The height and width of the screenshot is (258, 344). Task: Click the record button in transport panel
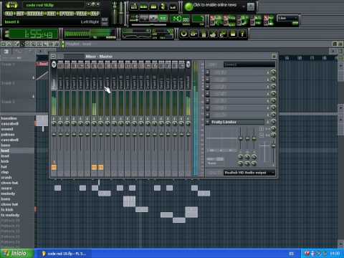point(163,18)
